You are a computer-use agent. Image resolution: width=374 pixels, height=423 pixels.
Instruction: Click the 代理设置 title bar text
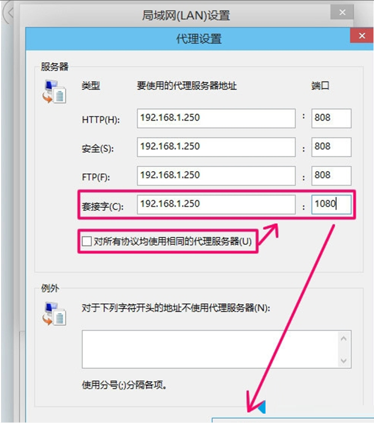[199, 39]
